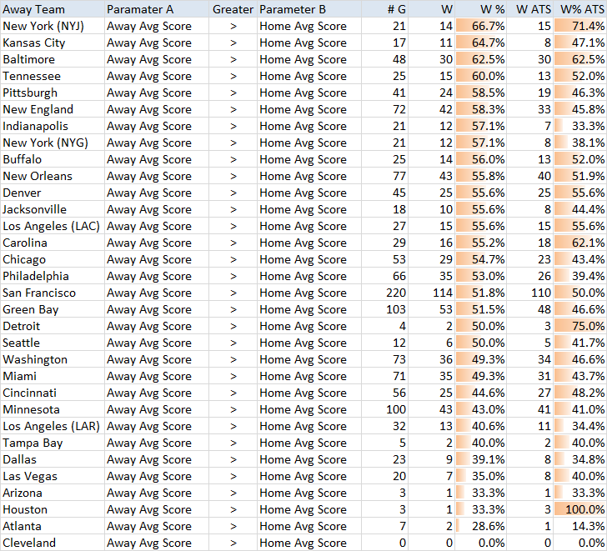Select the Chicago team cell
607x551 pixels.
coord(53,259)
